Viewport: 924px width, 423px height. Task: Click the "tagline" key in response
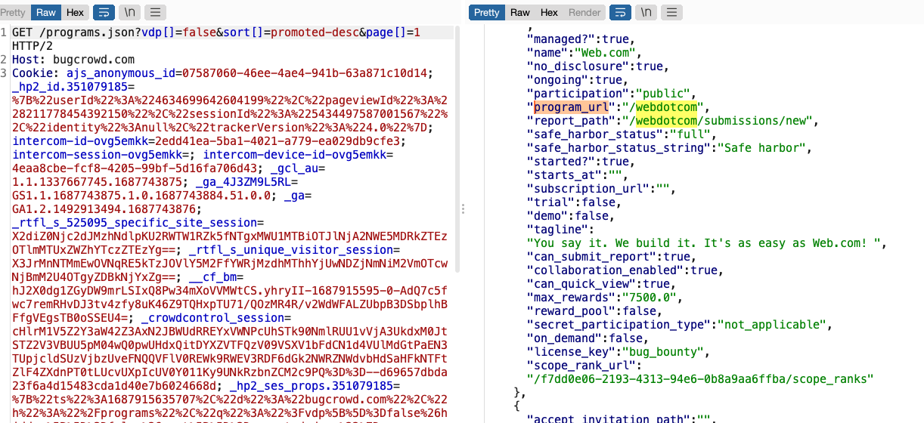(557, 230)
